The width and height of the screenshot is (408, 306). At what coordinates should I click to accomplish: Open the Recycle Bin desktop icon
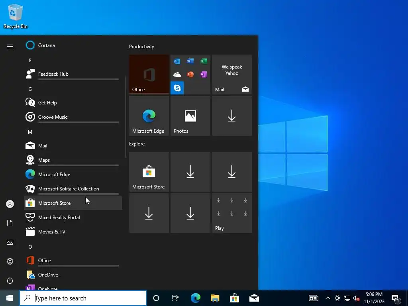[16, 16]
